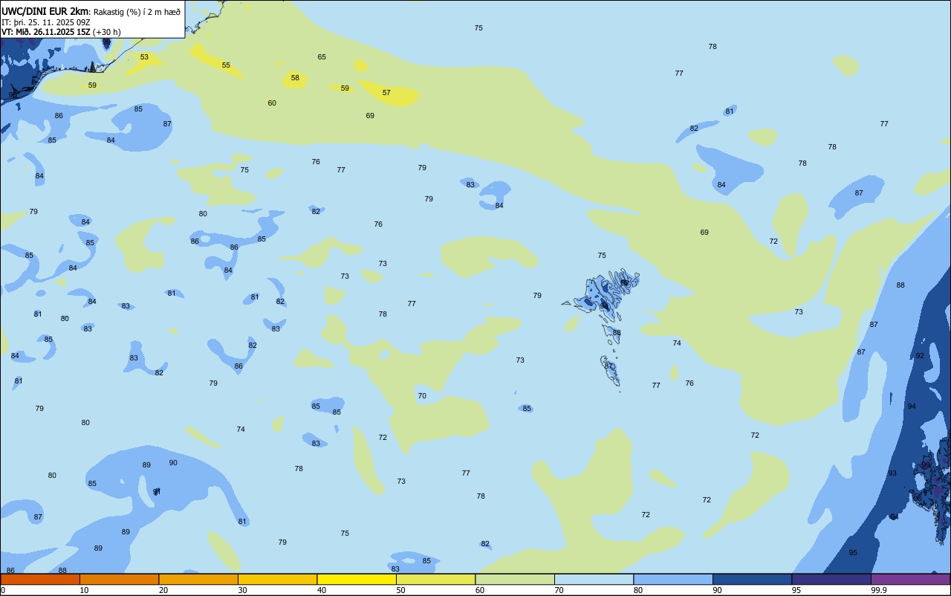Select the '55' humidity value on the map
Screen dimensions: 951x596
click(226, 65)
